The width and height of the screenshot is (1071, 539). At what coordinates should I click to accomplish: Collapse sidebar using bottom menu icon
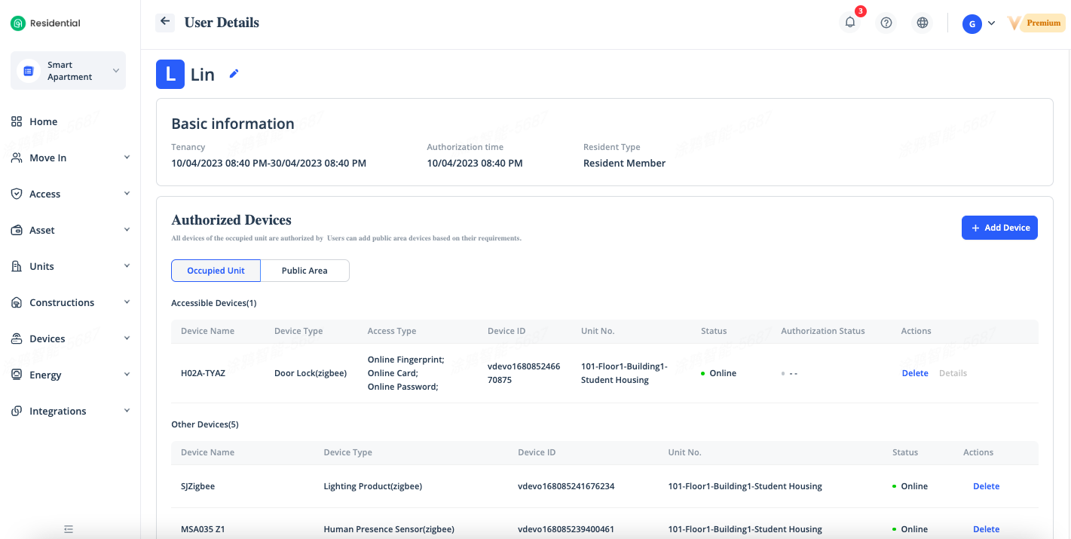pos(69,529)
